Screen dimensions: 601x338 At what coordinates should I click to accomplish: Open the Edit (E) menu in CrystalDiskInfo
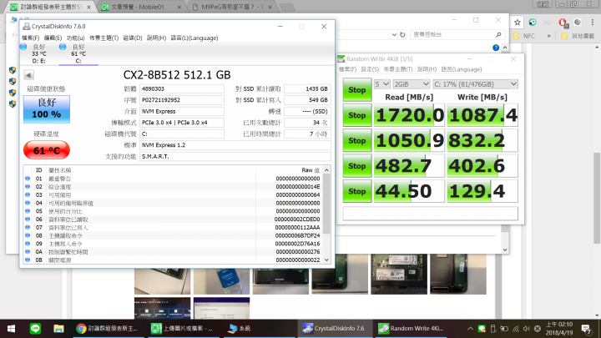53,38
